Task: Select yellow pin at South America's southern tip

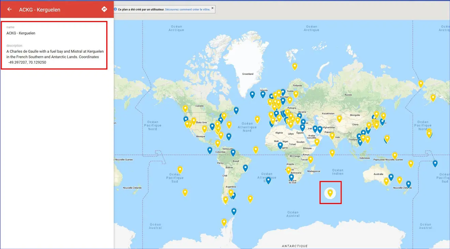Action: pyautogui.click(x=225, y=200)
